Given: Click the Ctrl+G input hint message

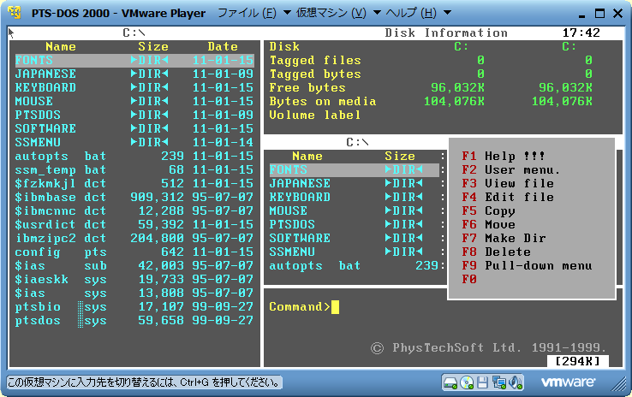Looking at the screenshot, I should 144,382.
